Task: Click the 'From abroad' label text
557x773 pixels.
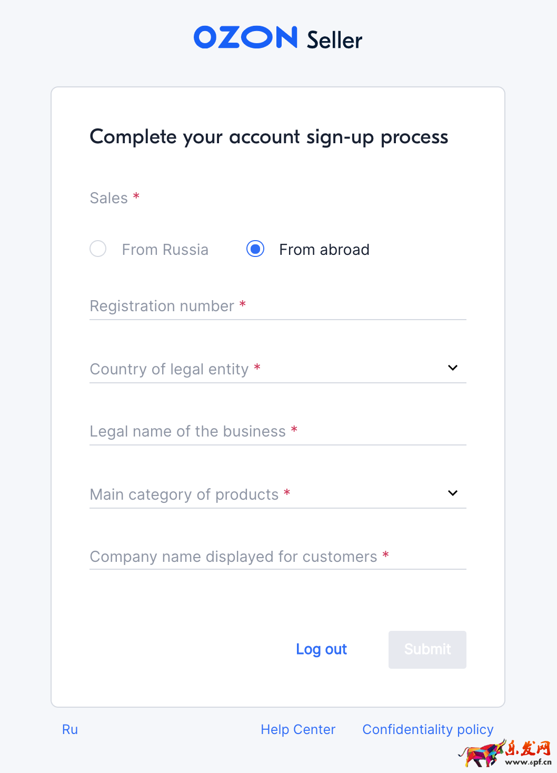Action: pyautogui.click(x=324, y=250)
